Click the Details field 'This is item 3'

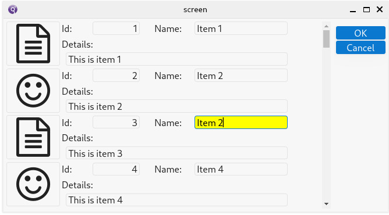(176, 153)
